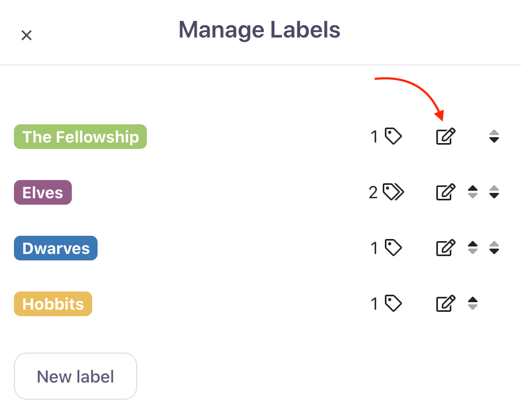The image size is (521, 419).
Task: Move the Dwarves label down
Action: (494, 248)
